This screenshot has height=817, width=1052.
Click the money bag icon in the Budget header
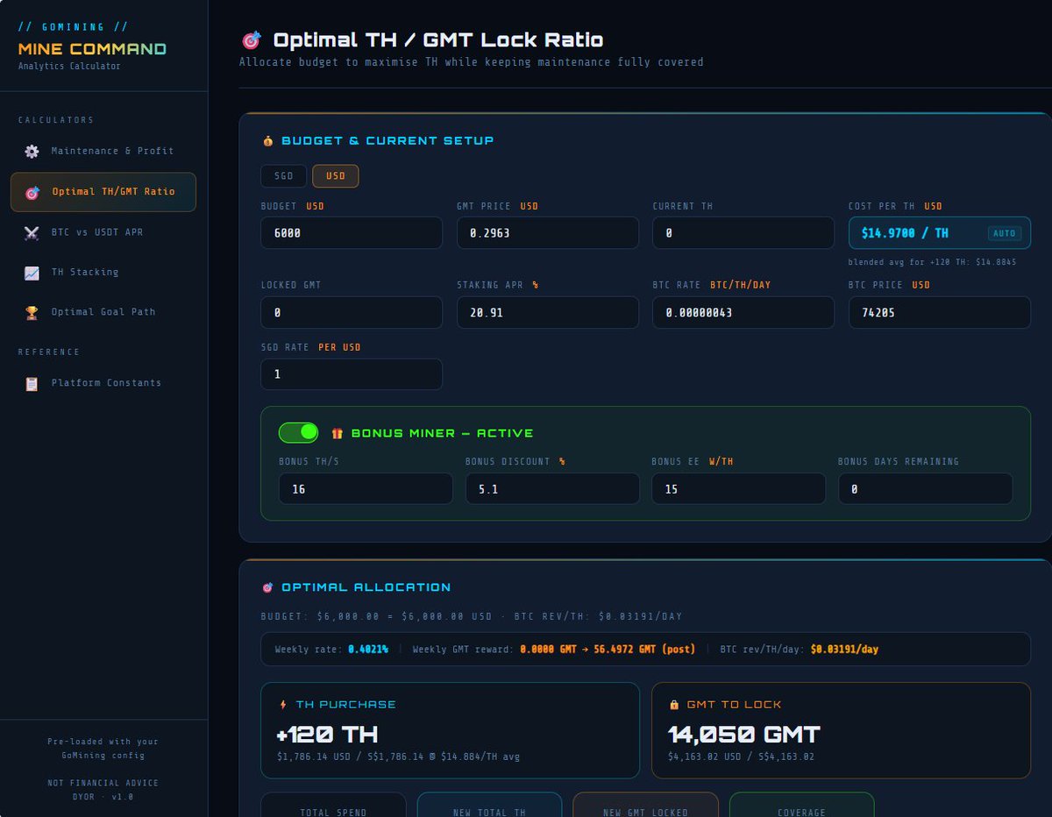click(267, 141)
